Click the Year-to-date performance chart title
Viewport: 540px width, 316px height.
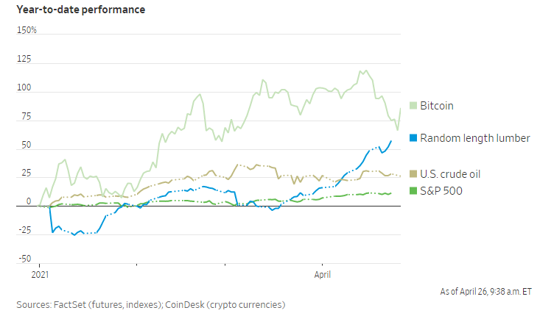(80, 10)
